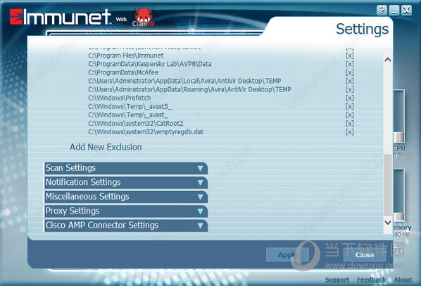Click the settings scrollbar thumb
421x286 pixels.
coord(388,185)
